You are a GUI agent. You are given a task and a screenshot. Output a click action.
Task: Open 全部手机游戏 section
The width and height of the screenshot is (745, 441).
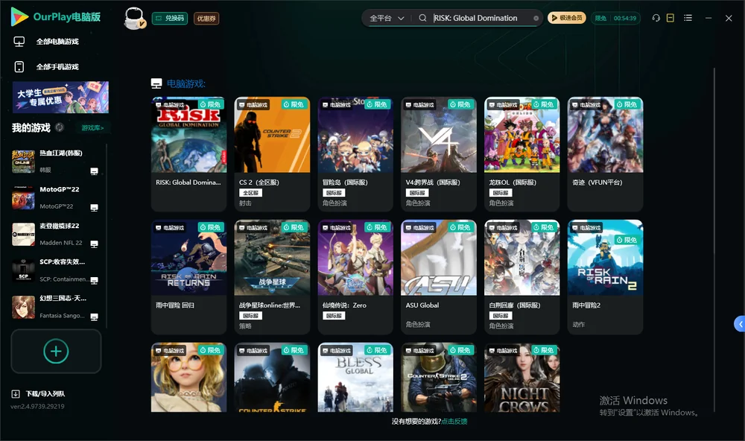point(46,67)
